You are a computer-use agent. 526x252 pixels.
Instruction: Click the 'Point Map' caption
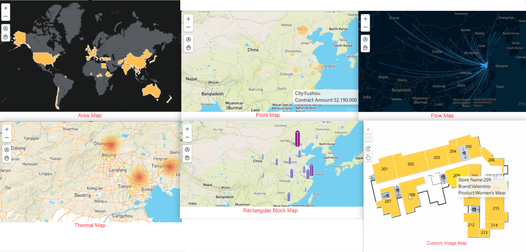tap(268, 115)
